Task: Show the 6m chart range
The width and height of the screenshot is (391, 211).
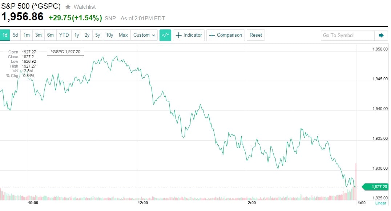Action: (50, 35)
